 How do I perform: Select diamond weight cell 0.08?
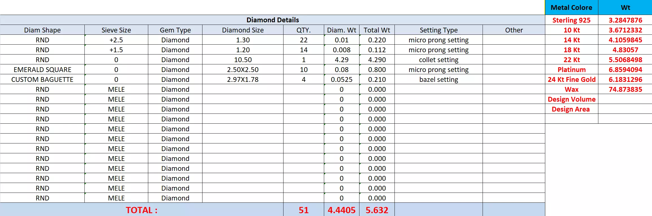click(342, 69)
